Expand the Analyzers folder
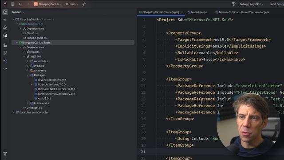The height and width of the screenshot is (160, 284). pos(28,71)
